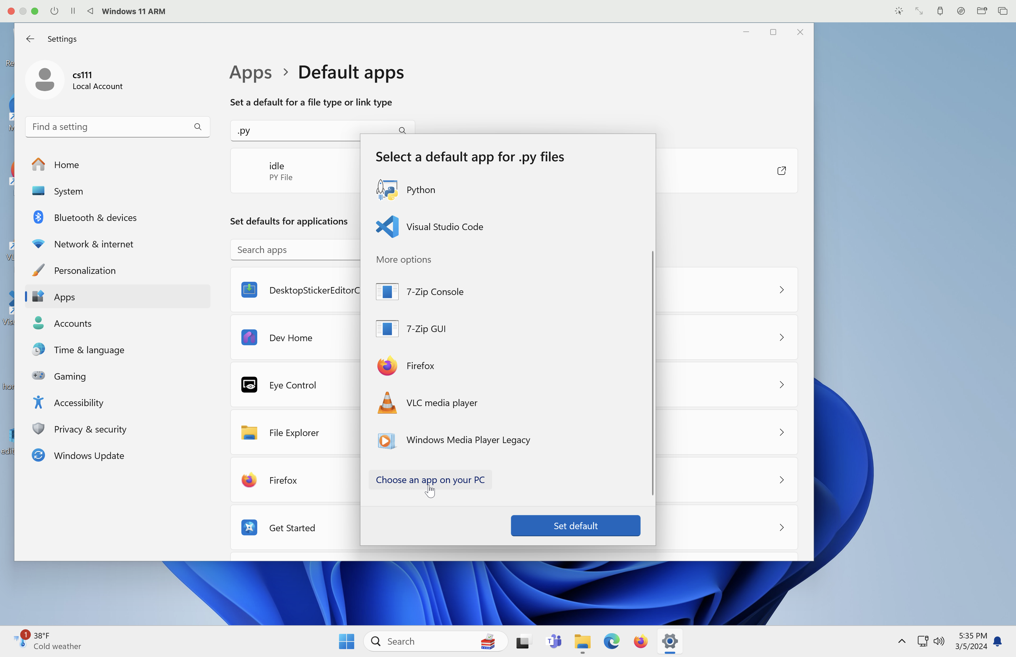Image resolution: width=1016 pixels, height=657 pixels.
Task: Click the cs111 Local Account profile
Action: (75, 80)
